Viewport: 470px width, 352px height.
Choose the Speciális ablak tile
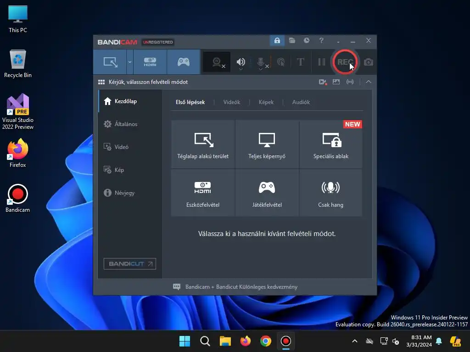click(x=330, y=144)
